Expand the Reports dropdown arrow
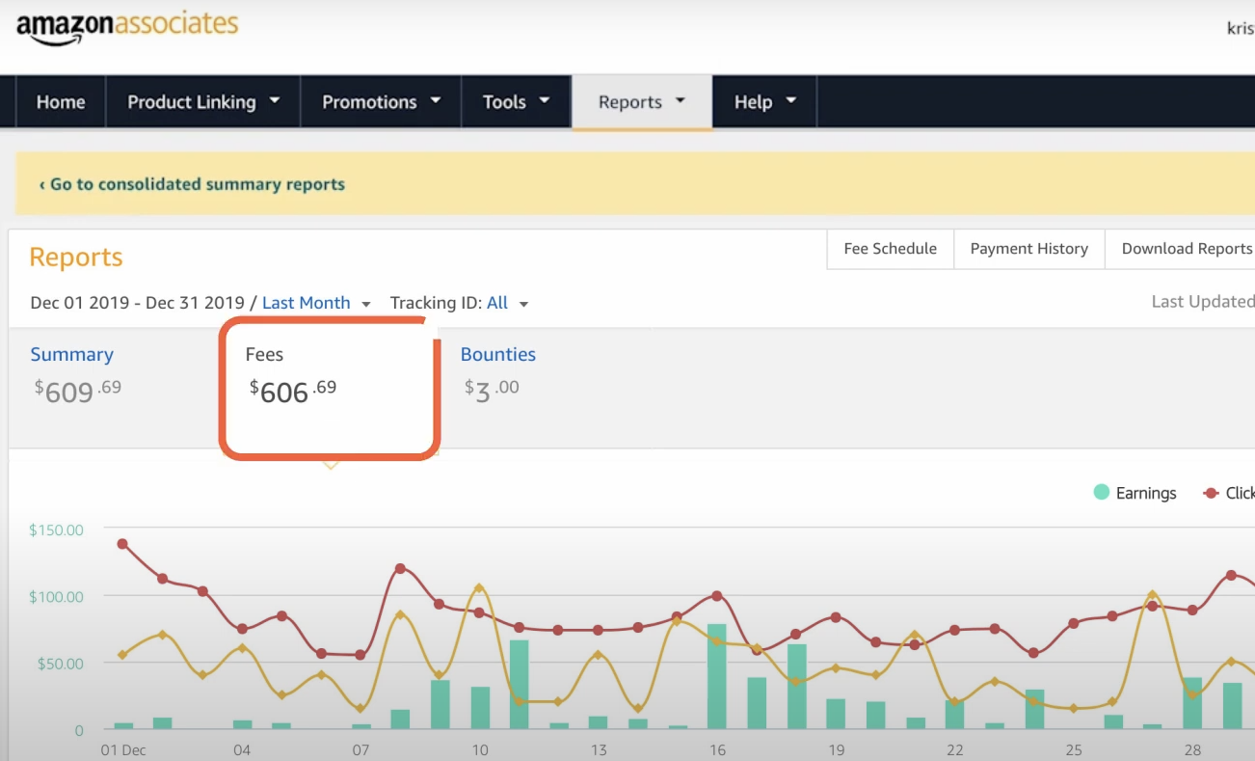This screenshot has width=1255, height=761. (680, 100)
